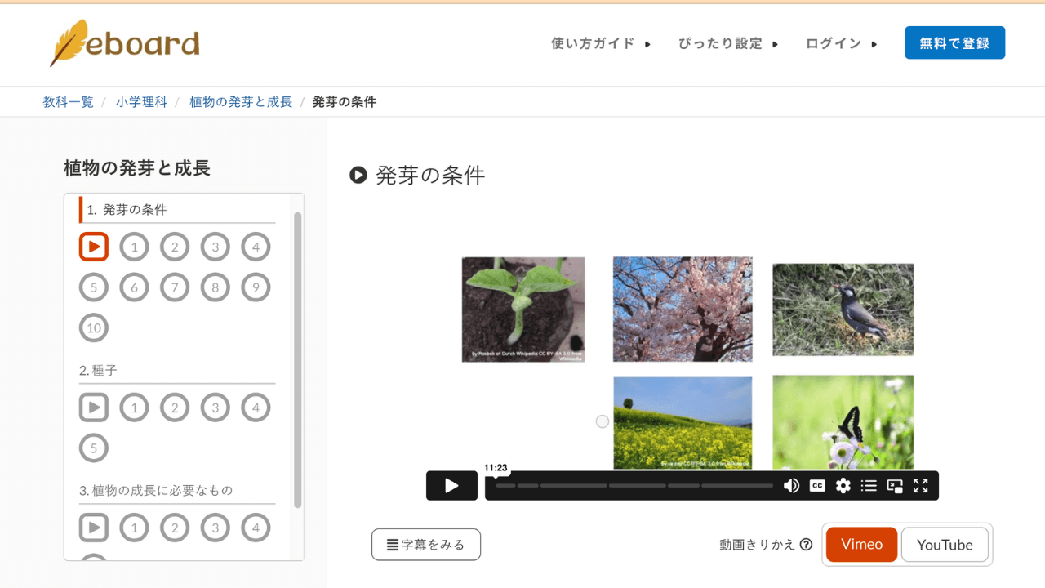
Task: Go to 小学理科 breadcrumb link
Action: (141, 102)
